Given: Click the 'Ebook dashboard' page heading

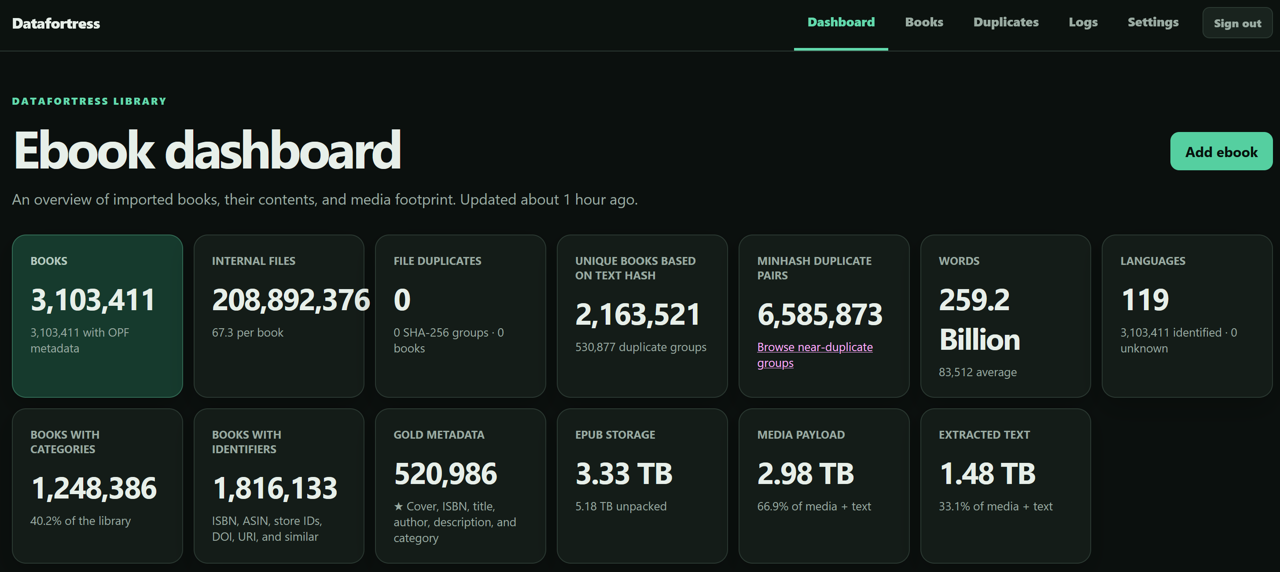Looking at the screenshot, I should (x=207, y=150).
